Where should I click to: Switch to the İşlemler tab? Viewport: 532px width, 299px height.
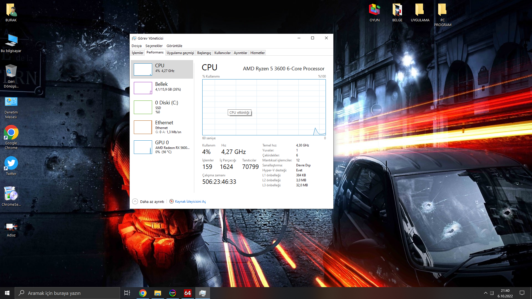(137, 53)
